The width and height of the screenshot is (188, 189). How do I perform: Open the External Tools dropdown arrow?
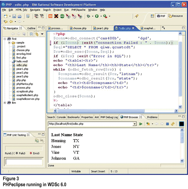coord(110,16)
